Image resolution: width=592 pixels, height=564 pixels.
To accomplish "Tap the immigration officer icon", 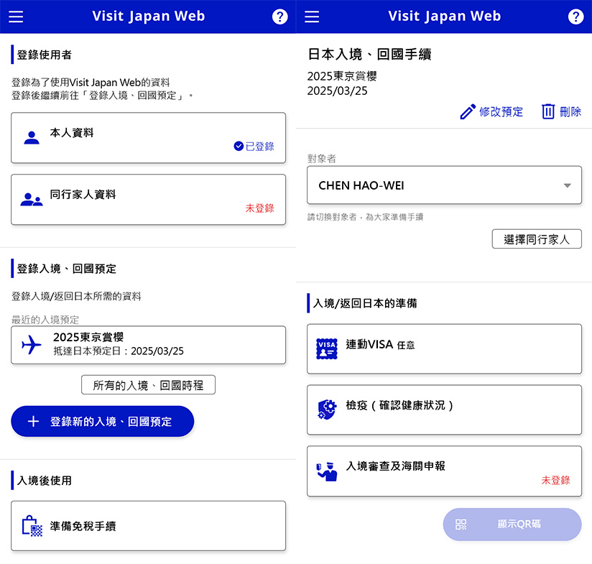I will pyautogui.click(x=327, y=471).
